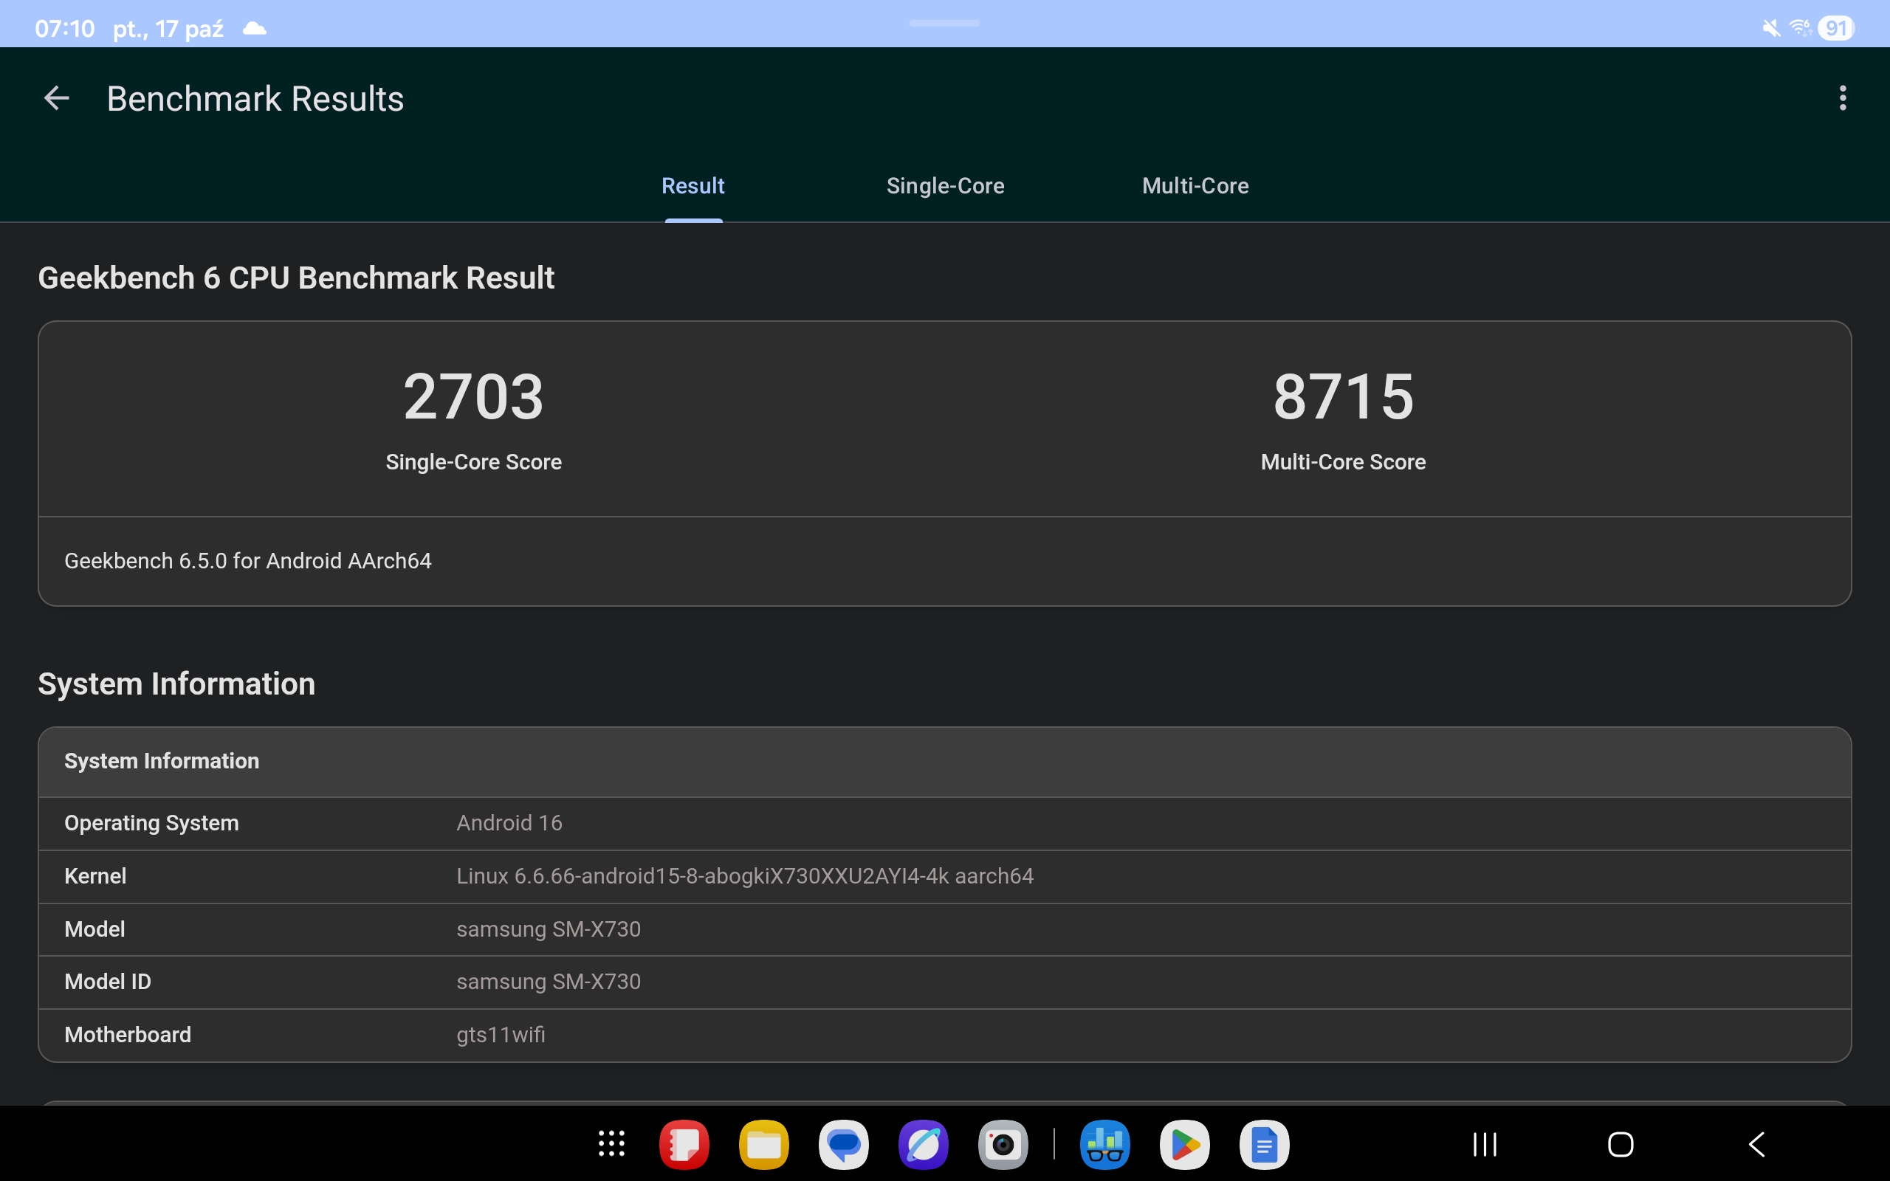Select the Result tab
This screenshot has height=1181, width=1890.
693,186
